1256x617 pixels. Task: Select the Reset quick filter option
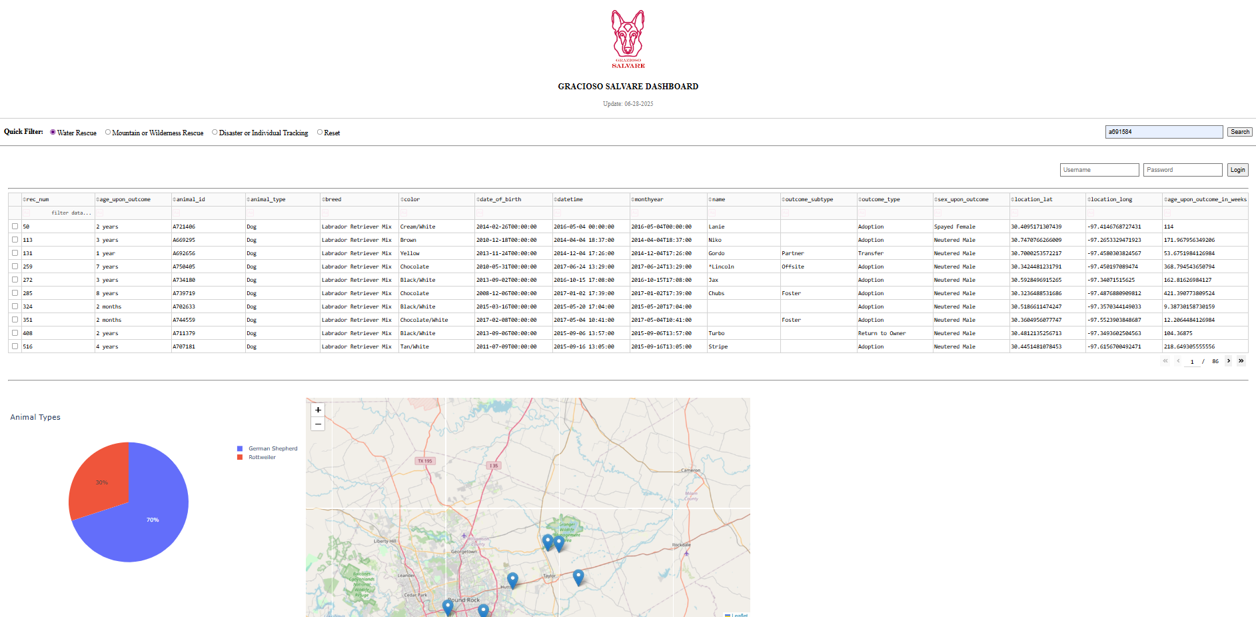point(320,132)
